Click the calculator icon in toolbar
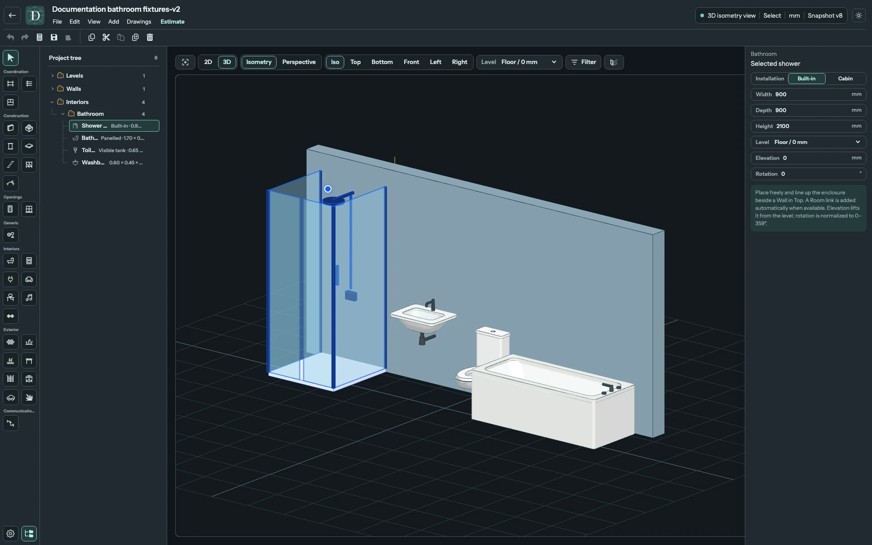The height and width of the screenshot is (545, 872). pos(40,37)
